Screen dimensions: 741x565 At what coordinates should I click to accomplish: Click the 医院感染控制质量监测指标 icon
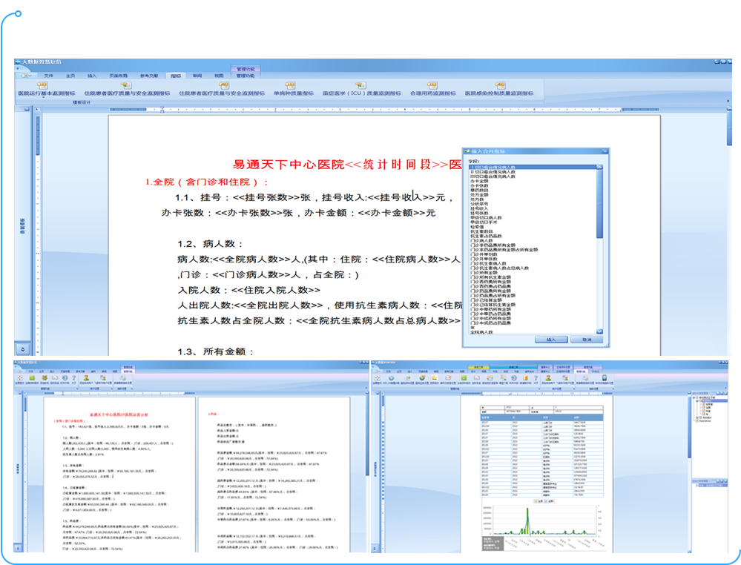[x=498, y=86]
